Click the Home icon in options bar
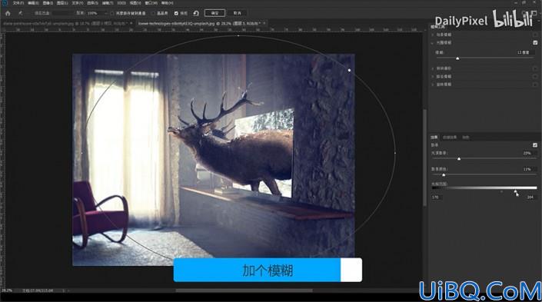The height and width of the screenshot is (302, 542). click(x=8, y=13)
